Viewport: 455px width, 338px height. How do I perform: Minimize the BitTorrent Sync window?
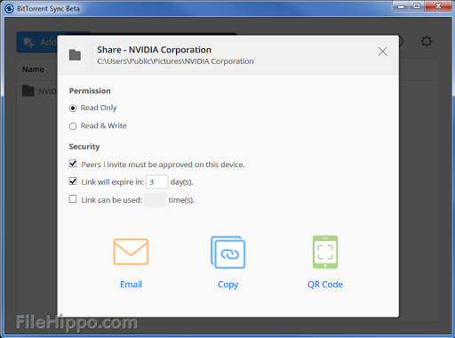pyautogui.click(x=401, y=6)
